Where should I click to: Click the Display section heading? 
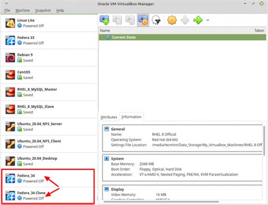coord(118,189)
